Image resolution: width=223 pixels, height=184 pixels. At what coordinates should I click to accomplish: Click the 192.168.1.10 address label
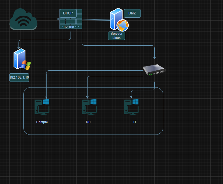19,77
